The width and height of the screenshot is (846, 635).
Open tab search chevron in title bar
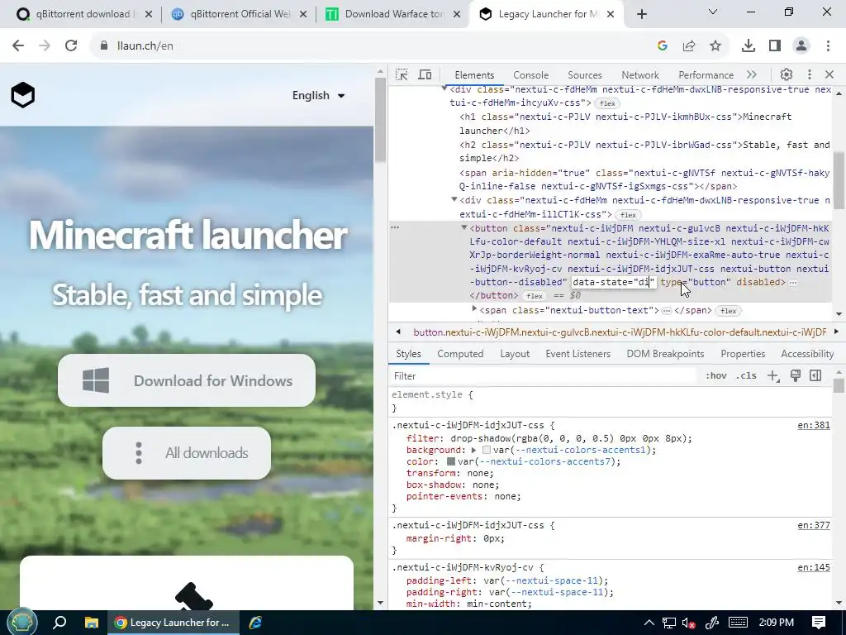coord(713,12)
